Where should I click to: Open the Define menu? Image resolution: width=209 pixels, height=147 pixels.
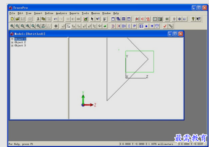pos(49,13)
